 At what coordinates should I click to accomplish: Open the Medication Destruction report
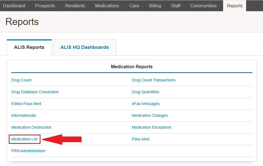click(x=31, y=127)
